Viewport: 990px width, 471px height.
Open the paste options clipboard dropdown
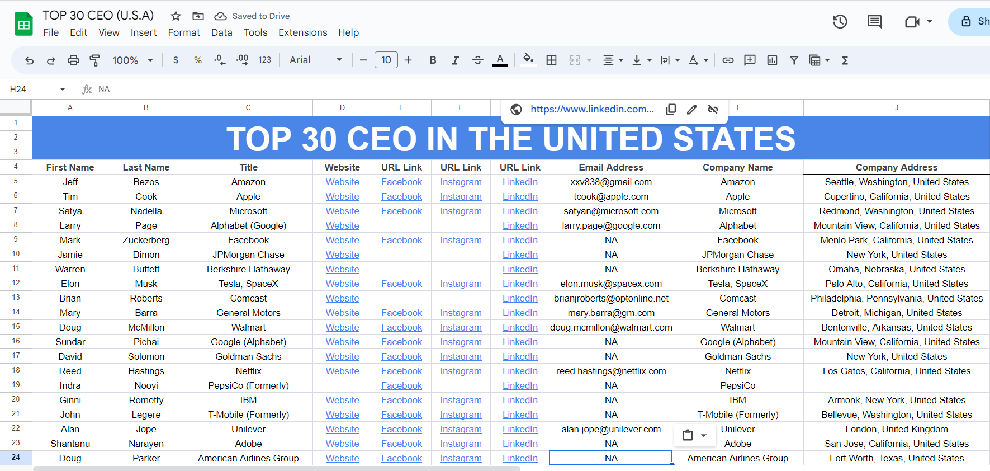694,435
